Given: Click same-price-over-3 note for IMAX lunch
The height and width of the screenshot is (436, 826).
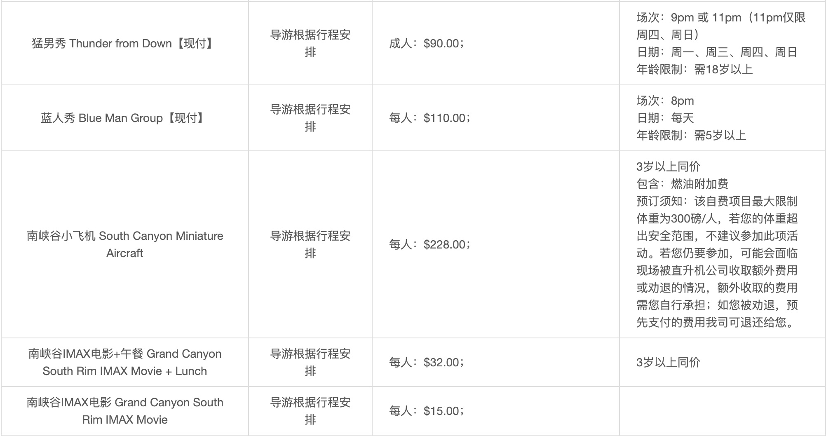Looking at the screenshot, I should (668, 362).
